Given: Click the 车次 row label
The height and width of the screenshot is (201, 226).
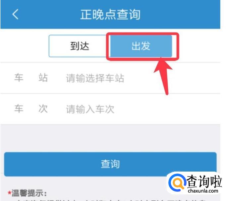Looking at the screenshot, I should coord(31,108).
